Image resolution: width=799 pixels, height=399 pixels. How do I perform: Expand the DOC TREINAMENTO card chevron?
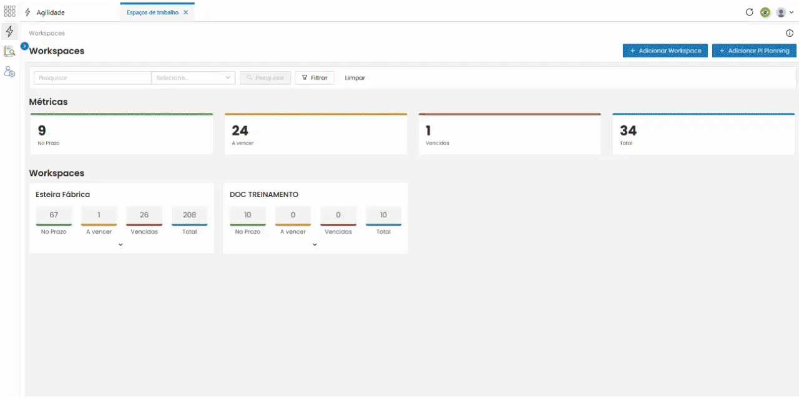(315, 244)
